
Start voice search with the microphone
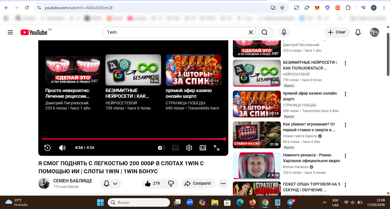(x=284, y=32)
